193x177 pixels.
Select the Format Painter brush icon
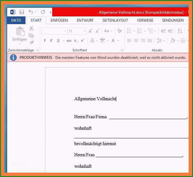click(31, 42)
